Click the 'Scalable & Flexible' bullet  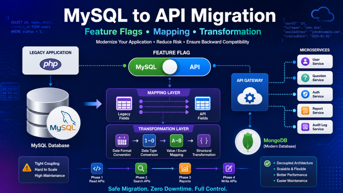click(x=291, y=169)
